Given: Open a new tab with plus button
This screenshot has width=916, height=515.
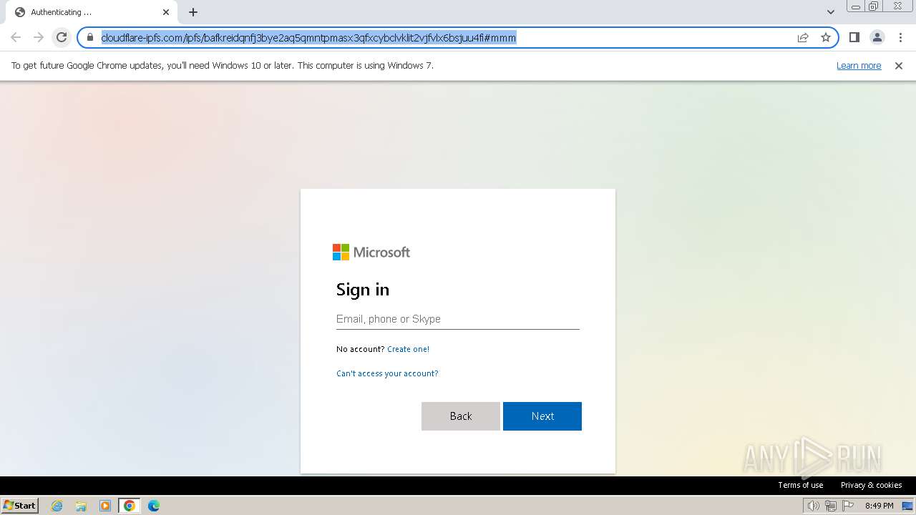Looking at the screenshot, I should (x=193, y=12).
